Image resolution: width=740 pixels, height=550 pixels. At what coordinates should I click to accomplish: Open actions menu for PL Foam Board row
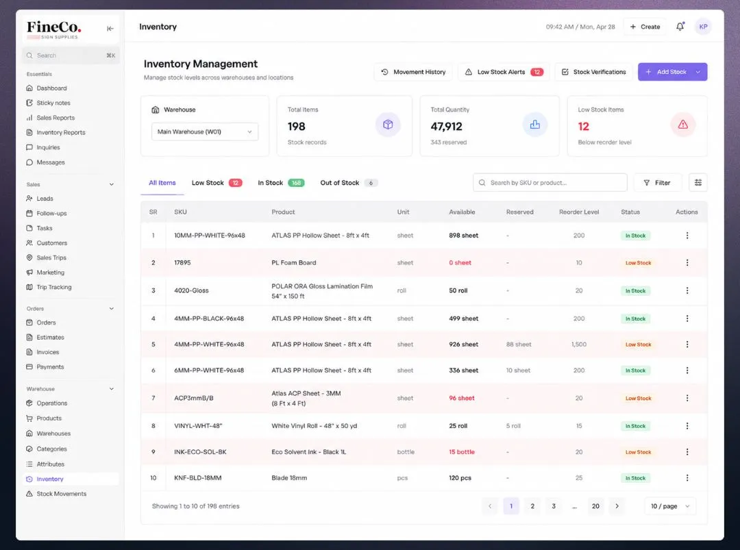pyautogui.click(x=687, y=263)
